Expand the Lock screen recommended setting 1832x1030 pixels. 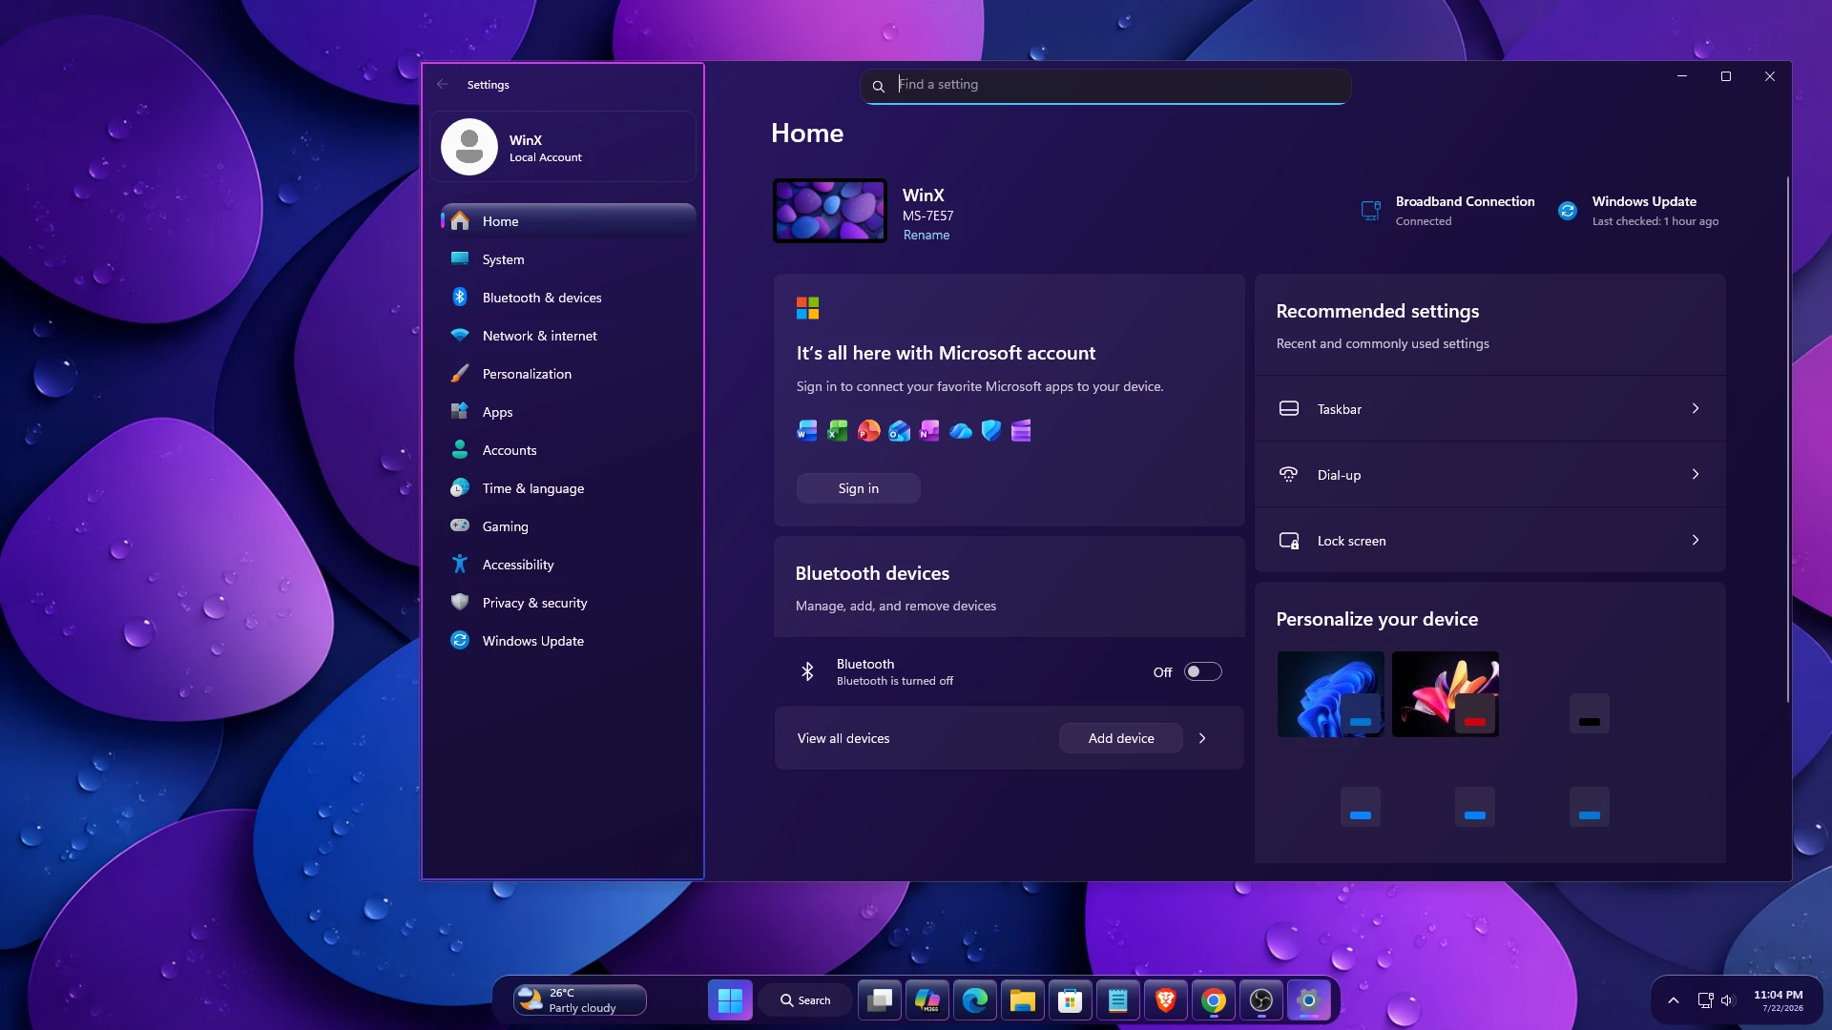coord(1489,540)
